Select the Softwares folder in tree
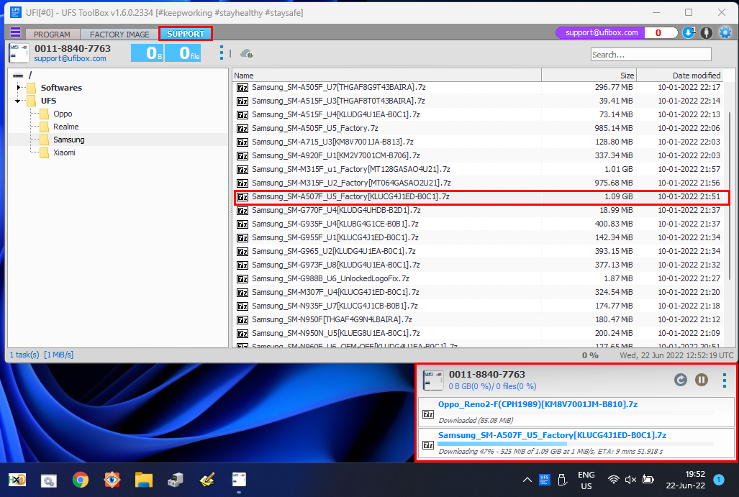The image size is (739, 497). tap(61, 88)
